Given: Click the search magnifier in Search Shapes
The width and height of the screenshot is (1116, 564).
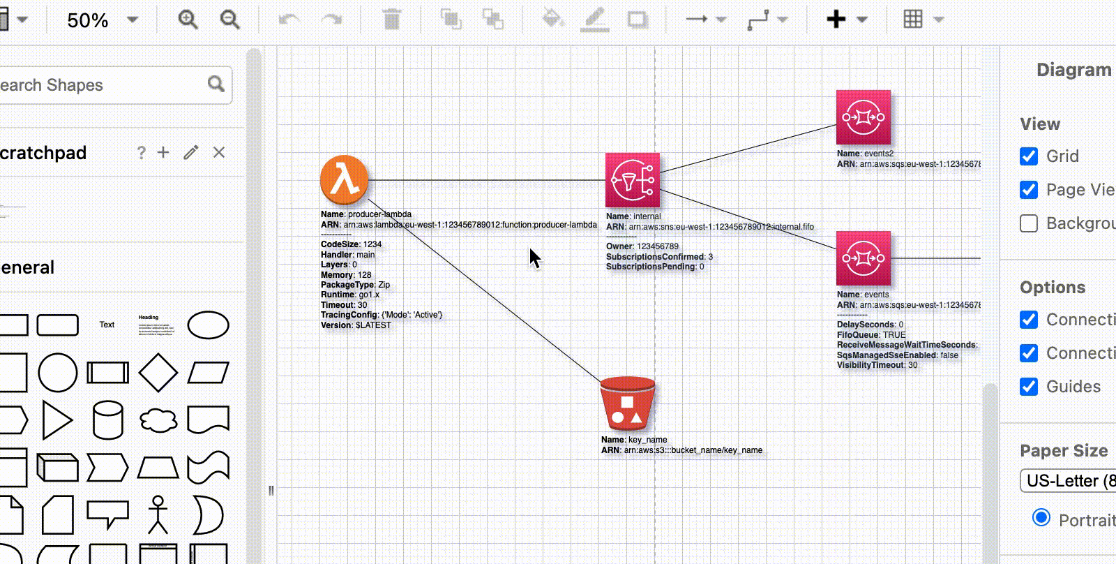Looking at the screenshot, I should [x=216, y=84].
